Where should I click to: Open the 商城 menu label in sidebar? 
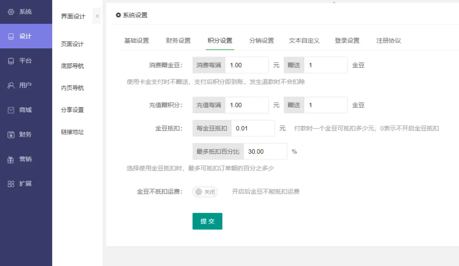tap(25, 110)
